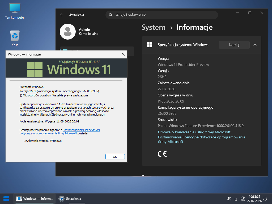Click the Środowisko label
This screenshot has height=204, width=272.
pos(167,120)
